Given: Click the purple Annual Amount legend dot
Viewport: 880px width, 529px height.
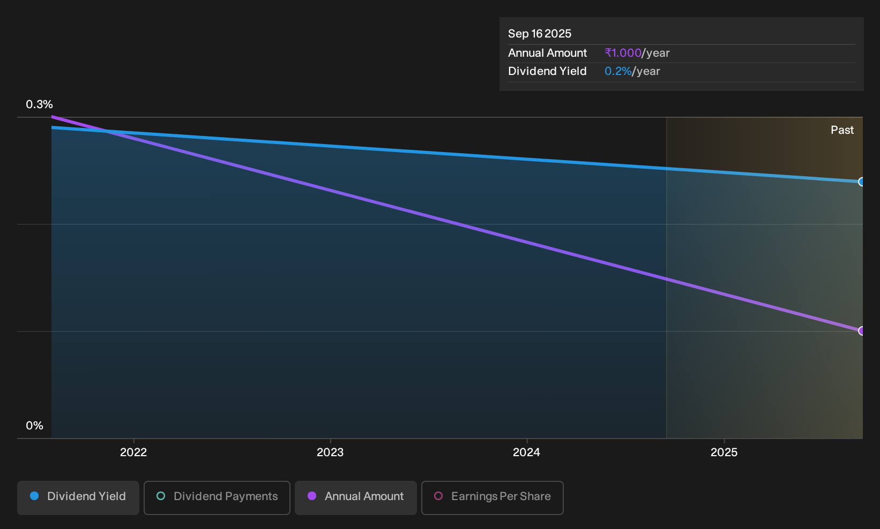Looking at the screenshot, I should 312,496.
